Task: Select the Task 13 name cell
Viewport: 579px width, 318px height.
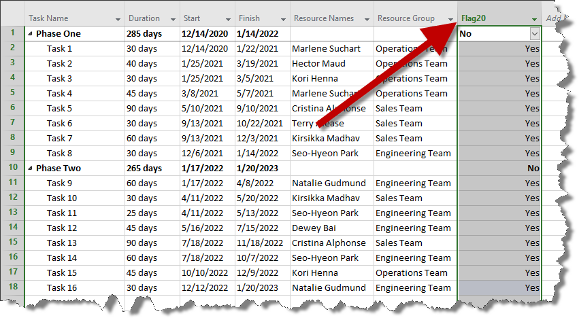Action: (x=75, y=243)
